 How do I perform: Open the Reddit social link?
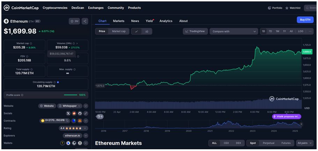74,113
